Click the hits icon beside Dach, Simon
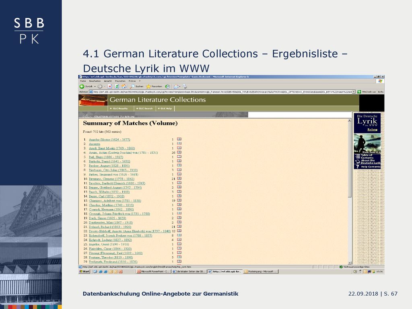Viewport: 412px width, 309px height. [x=179, y=218]
